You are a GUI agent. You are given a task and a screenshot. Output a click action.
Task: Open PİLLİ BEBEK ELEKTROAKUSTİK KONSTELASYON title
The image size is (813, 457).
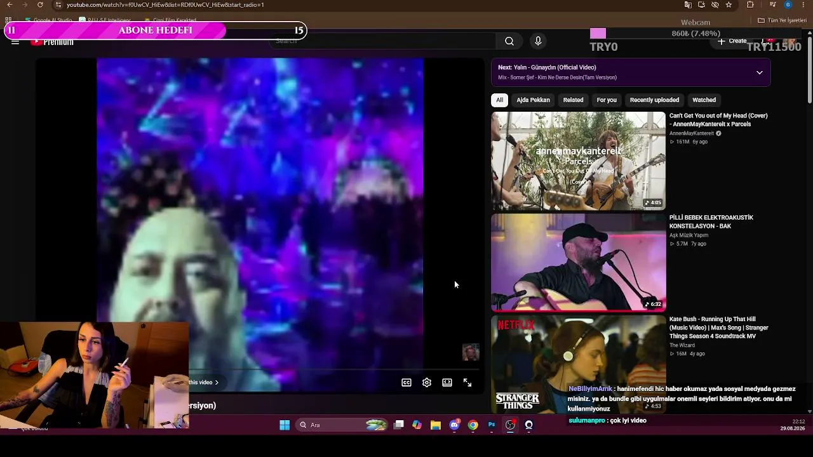(x=711, y=222)
